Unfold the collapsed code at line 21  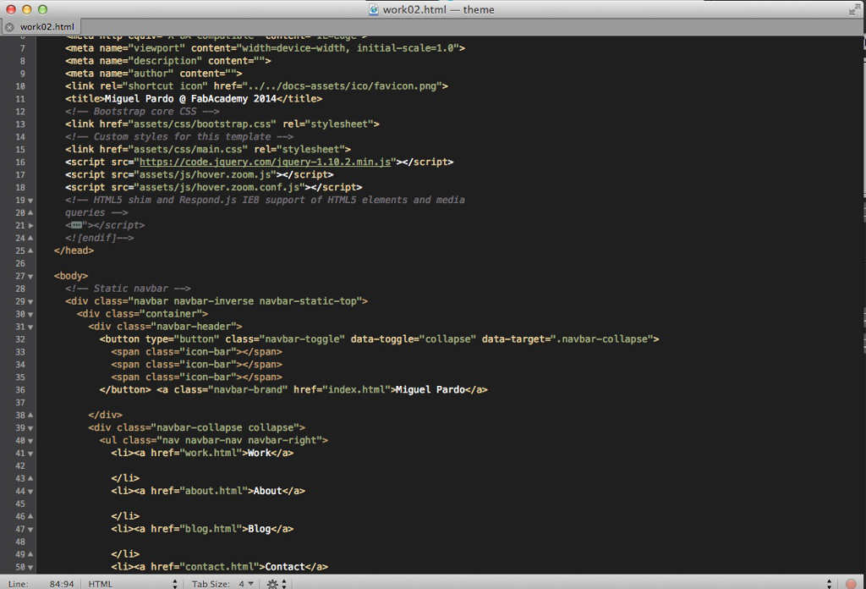30,225
